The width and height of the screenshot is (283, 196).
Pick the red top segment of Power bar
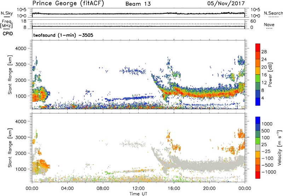point(258,47)
